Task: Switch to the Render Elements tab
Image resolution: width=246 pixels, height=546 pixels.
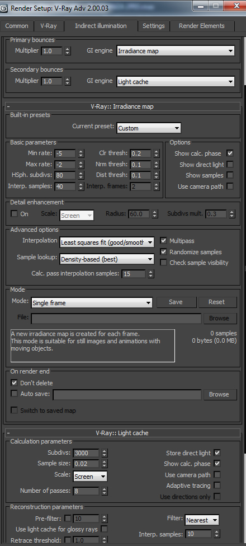Action: click(x=201, y=26)
